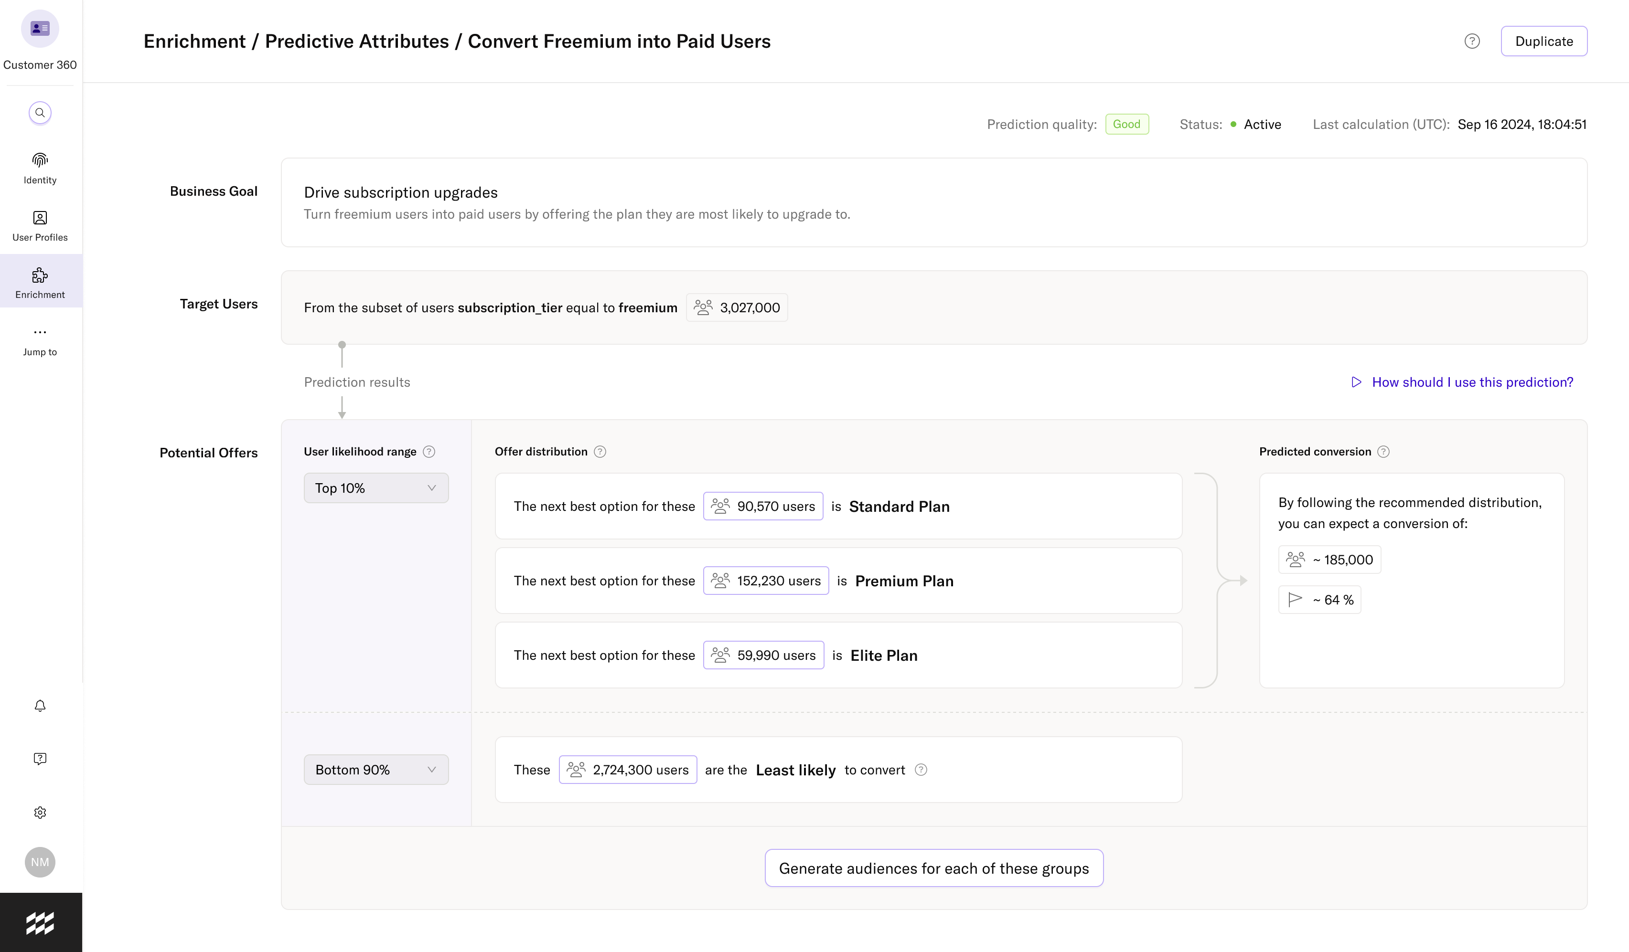Viewport: 1629px width, 952px height.
Task: Expand the User likelihood range dropdown
Action: tap(374, 487)
